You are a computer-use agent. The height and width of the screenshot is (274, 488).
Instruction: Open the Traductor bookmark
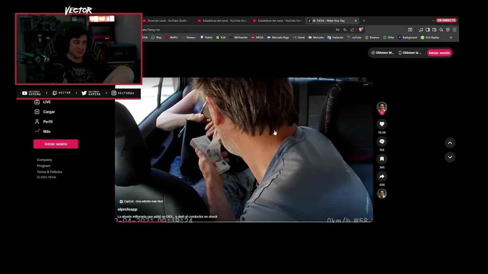(x=335, y=37)
